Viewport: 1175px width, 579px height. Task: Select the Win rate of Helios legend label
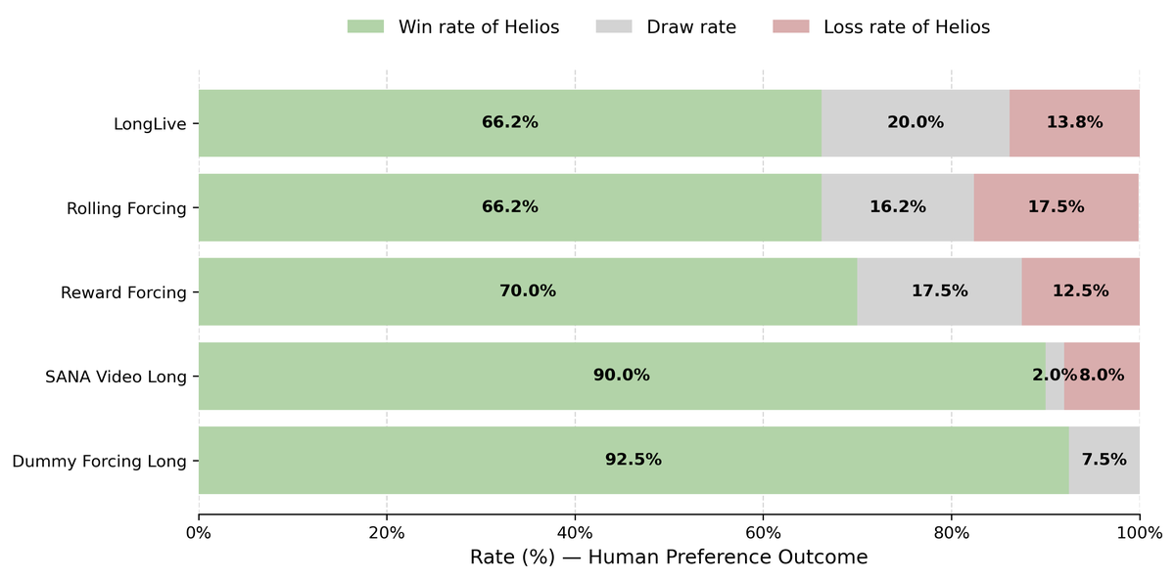point(479,27)
